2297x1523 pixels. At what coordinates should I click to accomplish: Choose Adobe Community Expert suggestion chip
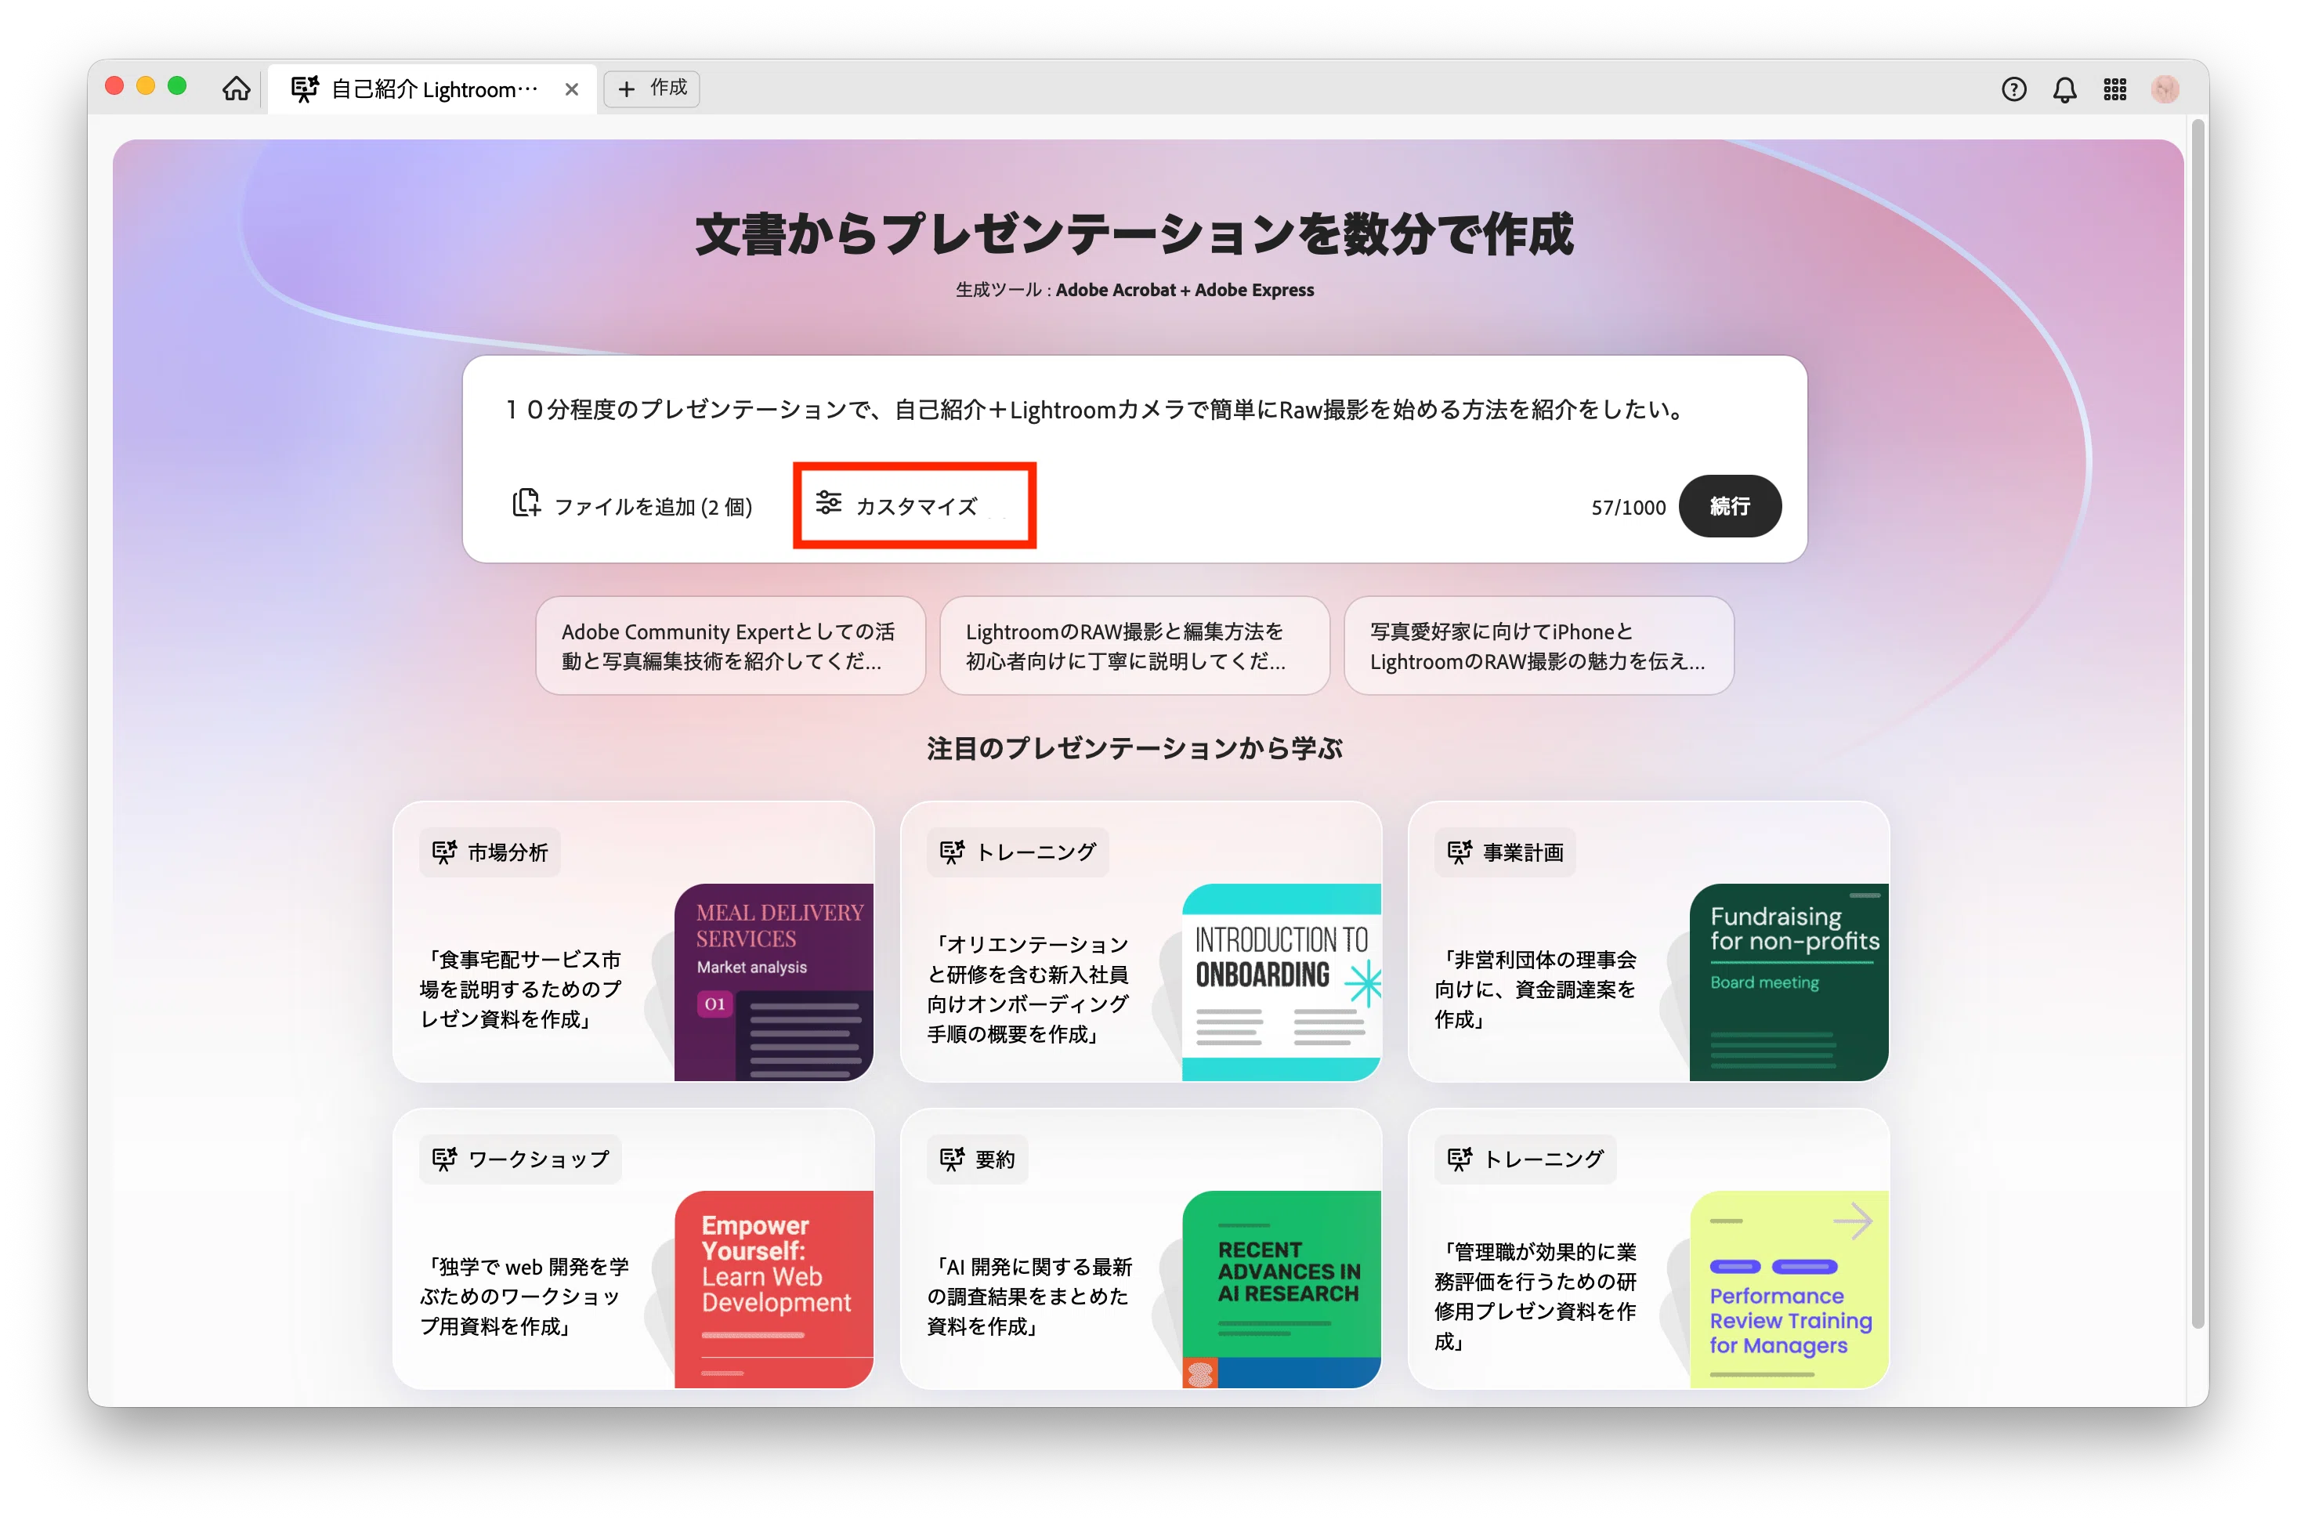(x=729, y=646)
